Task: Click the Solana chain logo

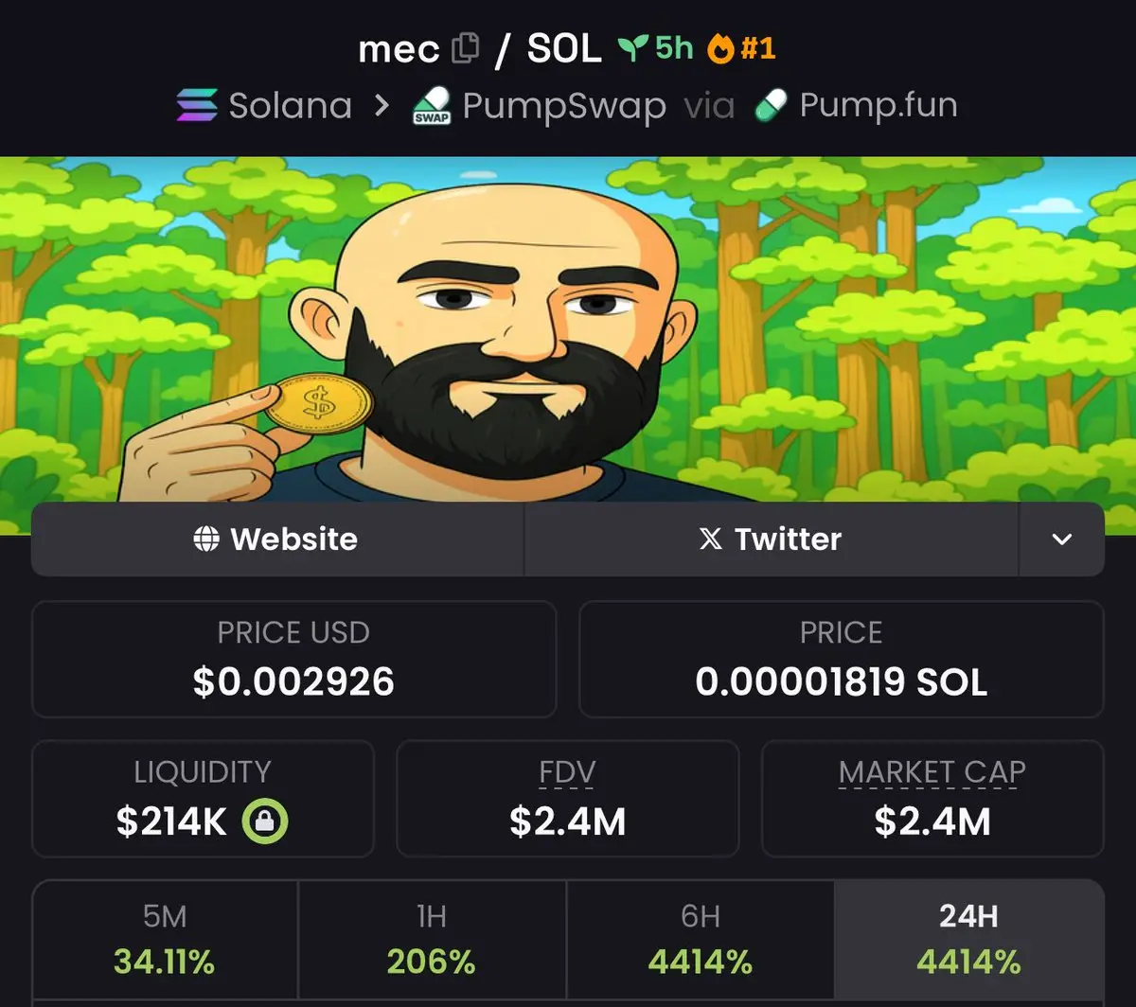Action: 197,105
